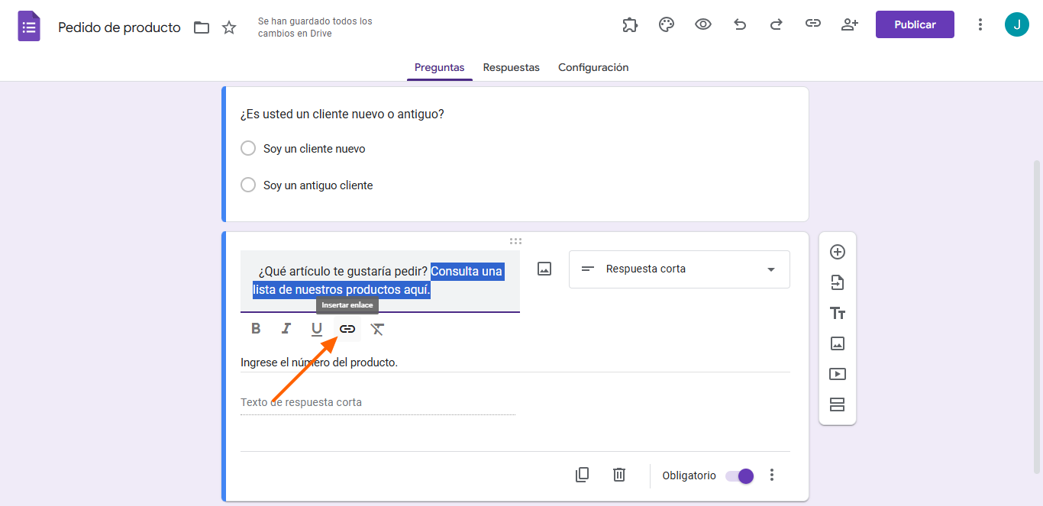Add a new question from sidebar
This screenshot has height=506, width=1043.
tap(838, 252)
